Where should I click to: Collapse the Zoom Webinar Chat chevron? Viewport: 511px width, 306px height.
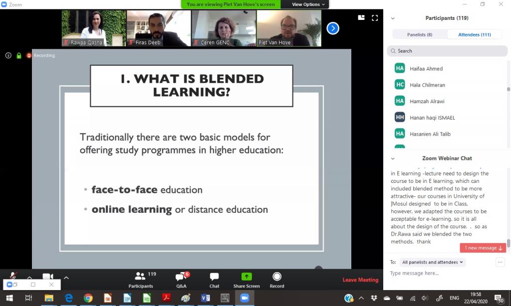pos(393,158)
